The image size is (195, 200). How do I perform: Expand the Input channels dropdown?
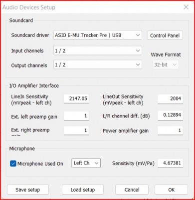tap(98, 50)
